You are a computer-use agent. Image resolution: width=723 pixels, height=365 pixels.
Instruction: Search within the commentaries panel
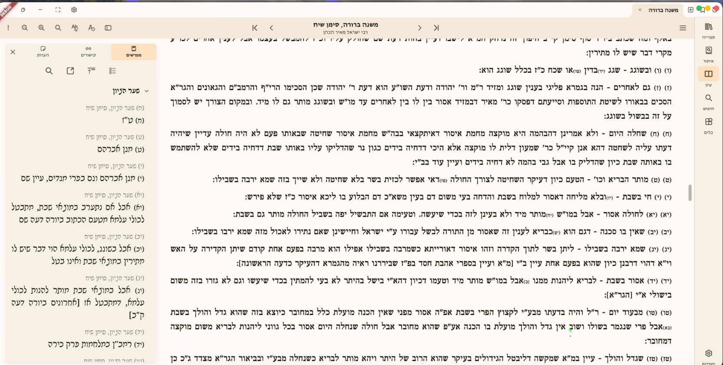(x=49, y=71)
